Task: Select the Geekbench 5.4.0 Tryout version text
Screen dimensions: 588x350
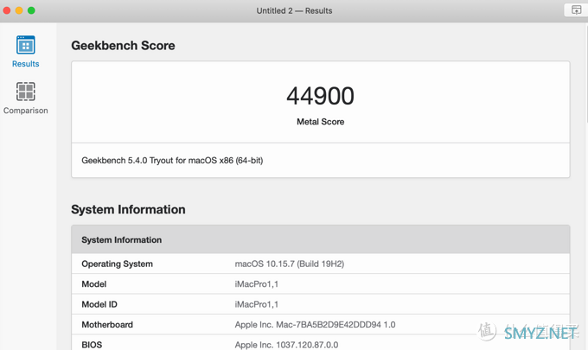Action: point(172,161)
